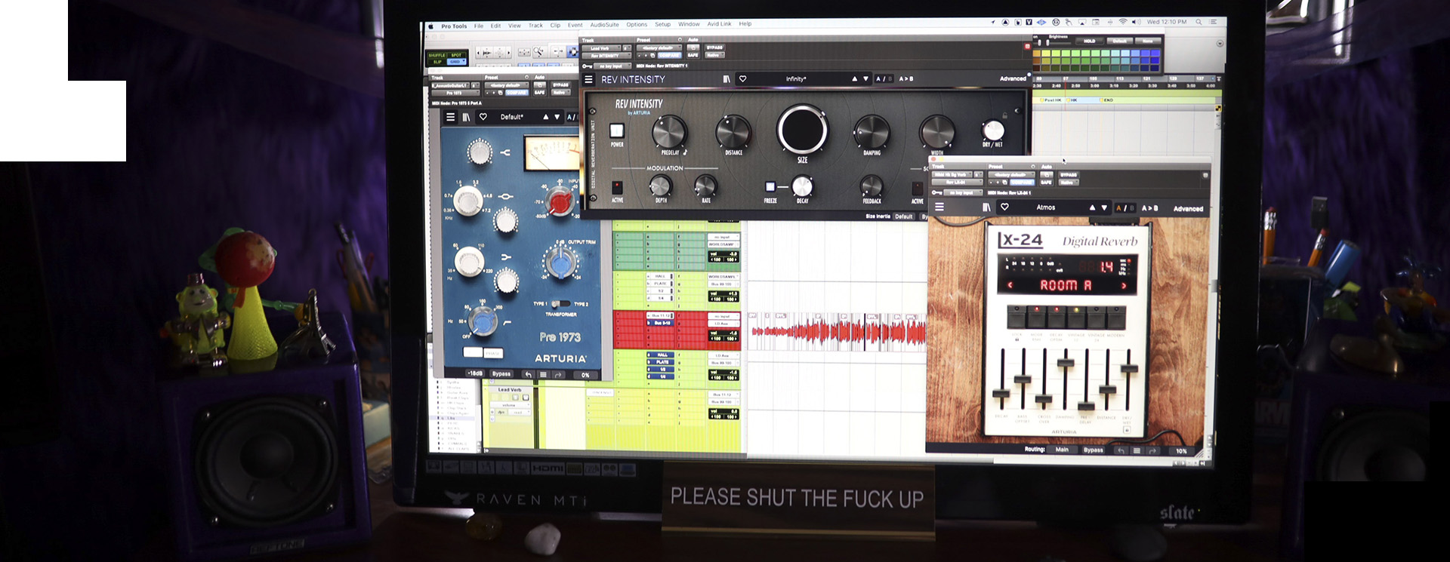Enable SHUFFLE edit mode in Pro Tools

[x=437, y=55]
